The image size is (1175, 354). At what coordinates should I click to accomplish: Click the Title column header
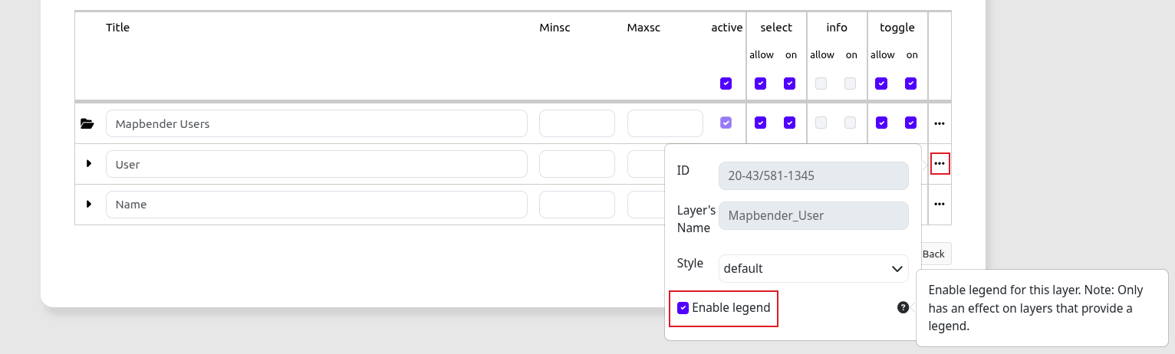tap(118, 28)
